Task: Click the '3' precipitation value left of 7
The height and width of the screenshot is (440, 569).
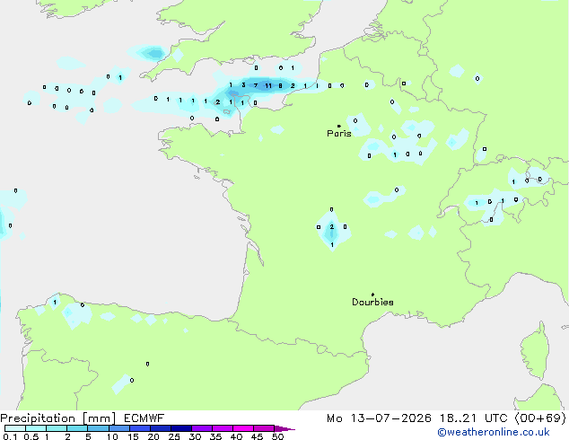Action: 243,85
